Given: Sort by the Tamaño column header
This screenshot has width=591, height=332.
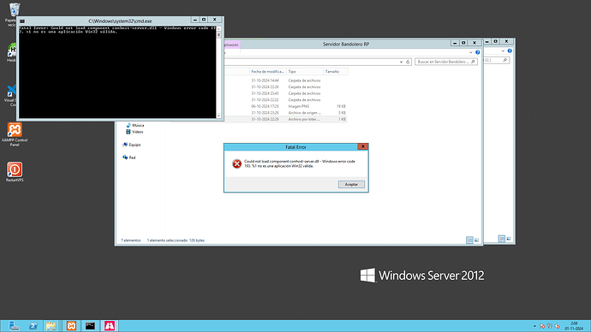Looking at the screenshot, I should [x=335, y=72].
